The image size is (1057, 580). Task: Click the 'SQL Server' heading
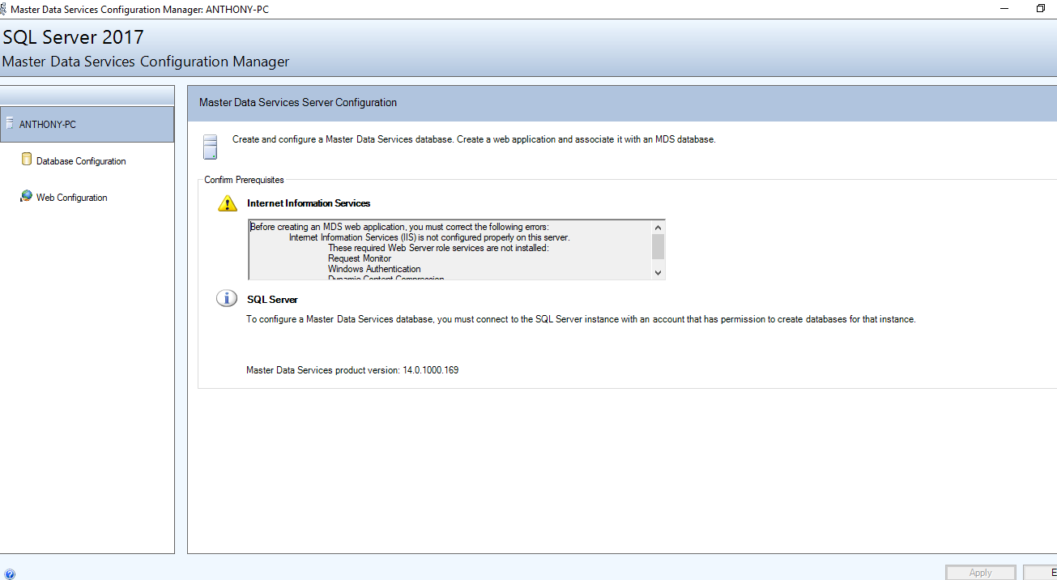click(x=272, y=300)
